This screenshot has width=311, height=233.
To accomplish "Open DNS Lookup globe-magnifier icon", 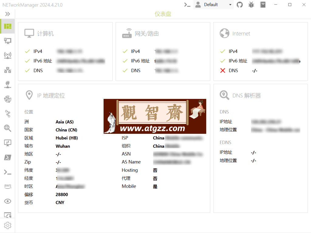I will click(8, 128).
